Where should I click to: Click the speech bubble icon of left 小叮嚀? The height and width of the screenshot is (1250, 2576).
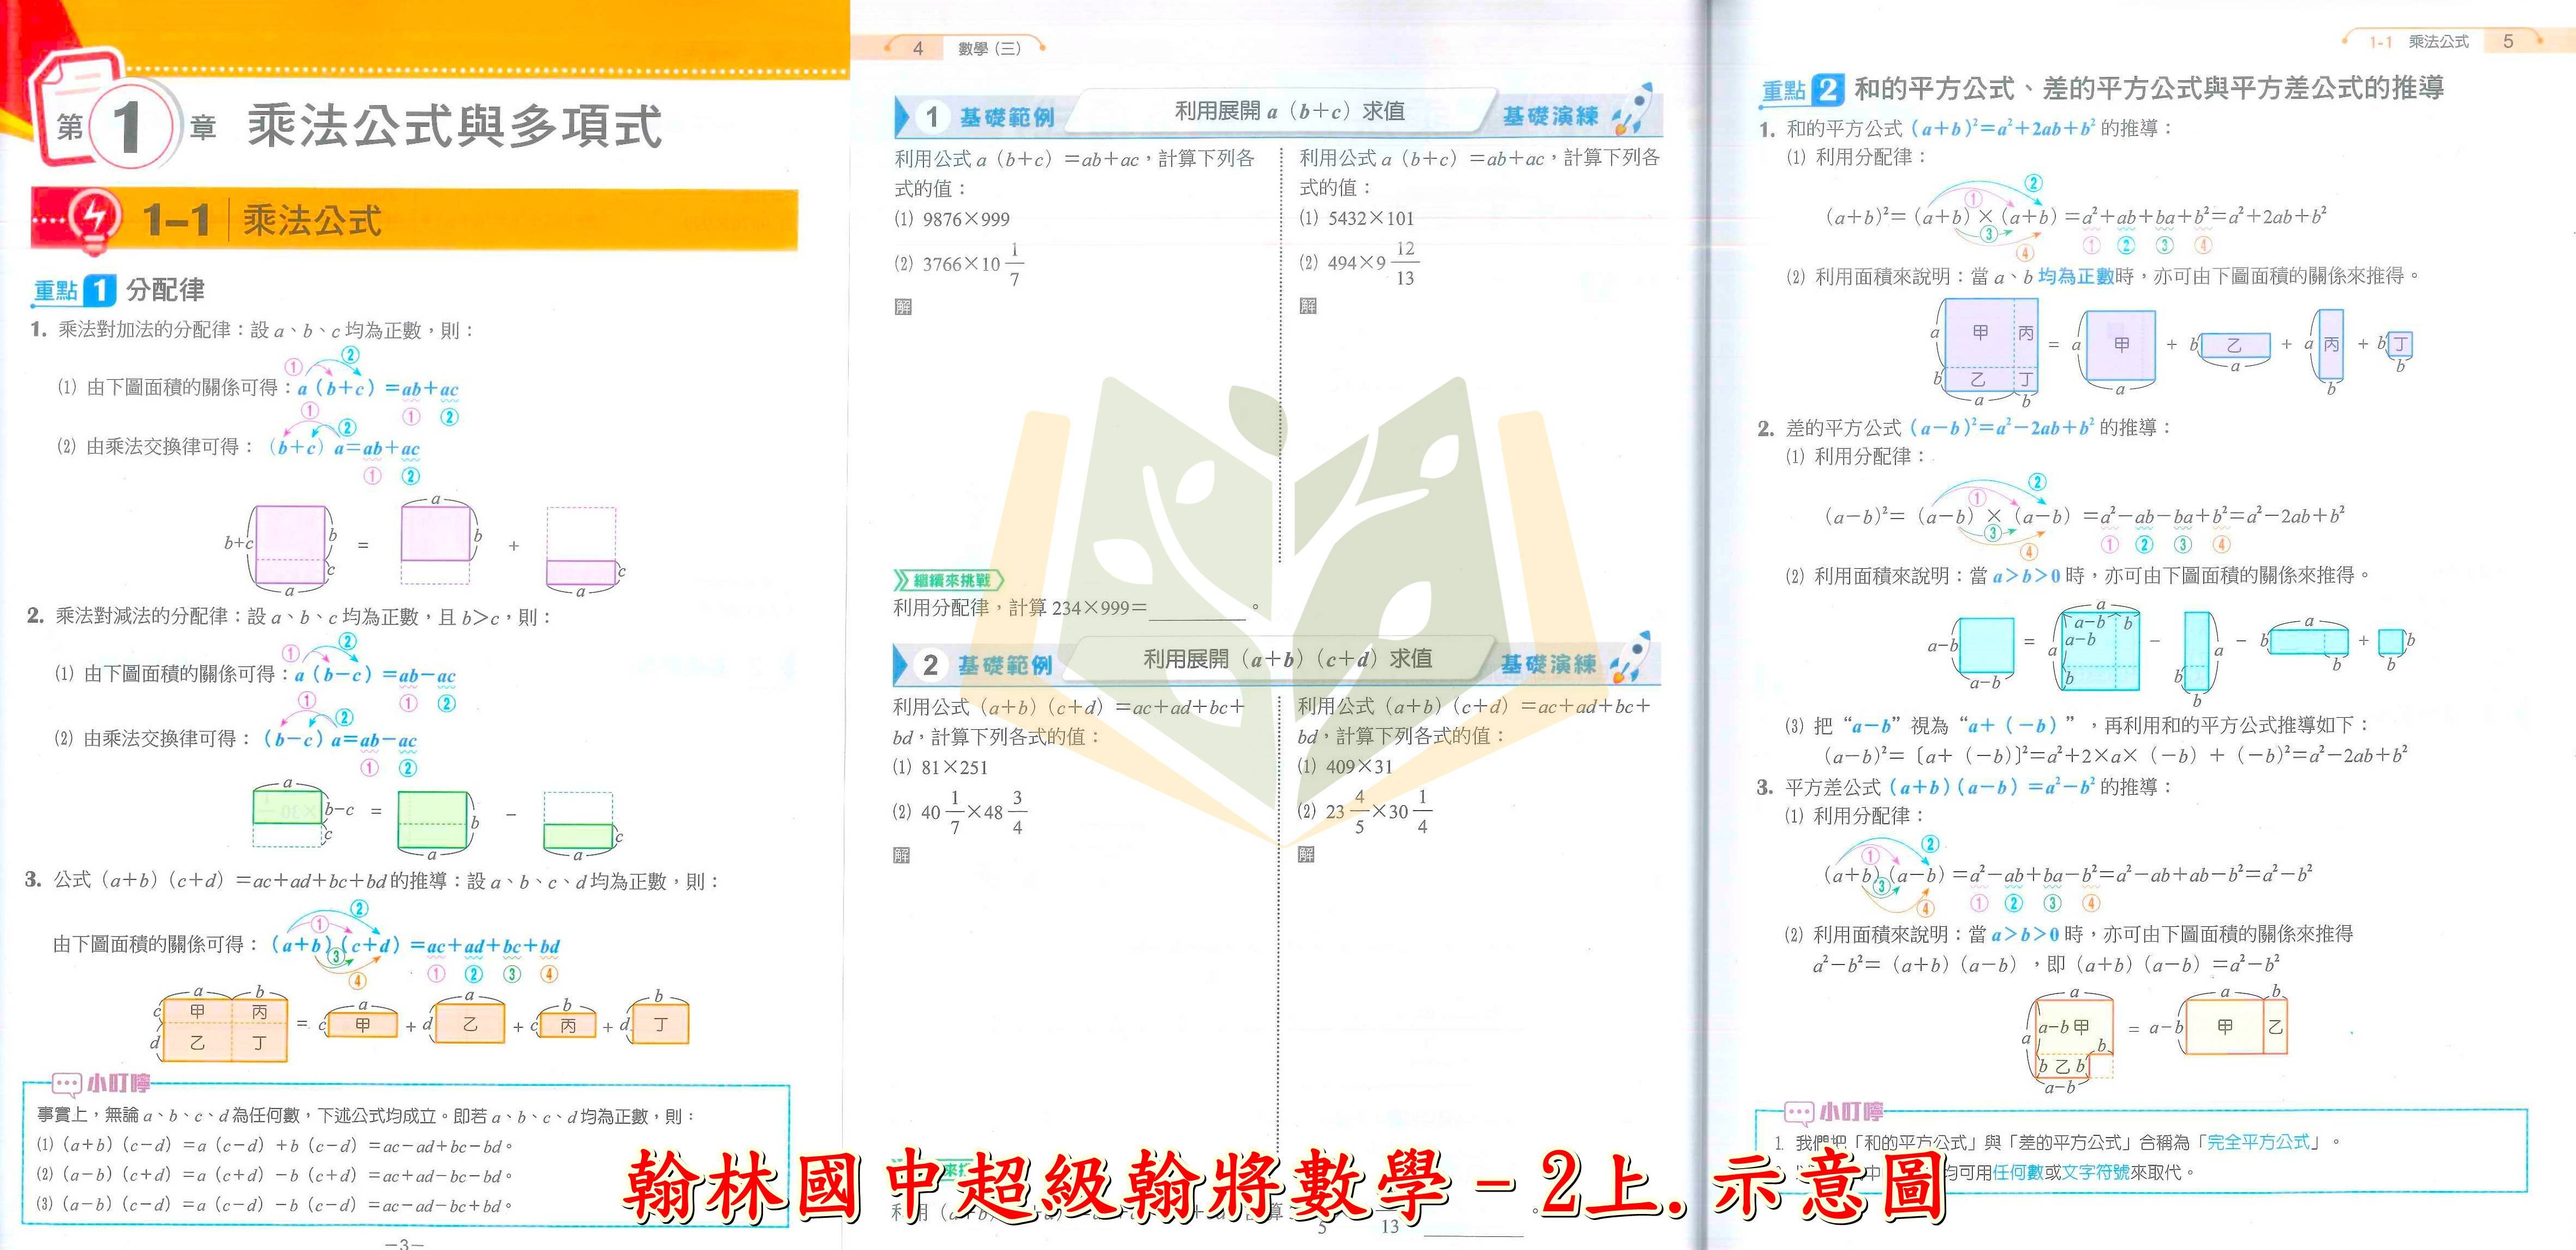click(67, 1083)
